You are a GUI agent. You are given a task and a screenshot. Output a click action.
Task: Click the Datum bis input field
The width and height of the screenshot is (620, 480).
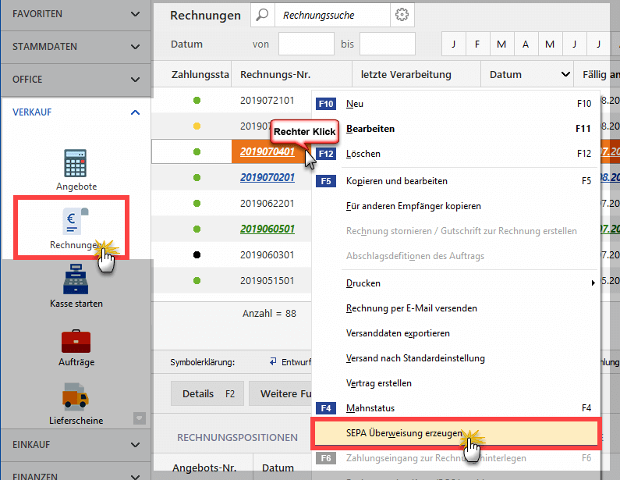(387, 44)
